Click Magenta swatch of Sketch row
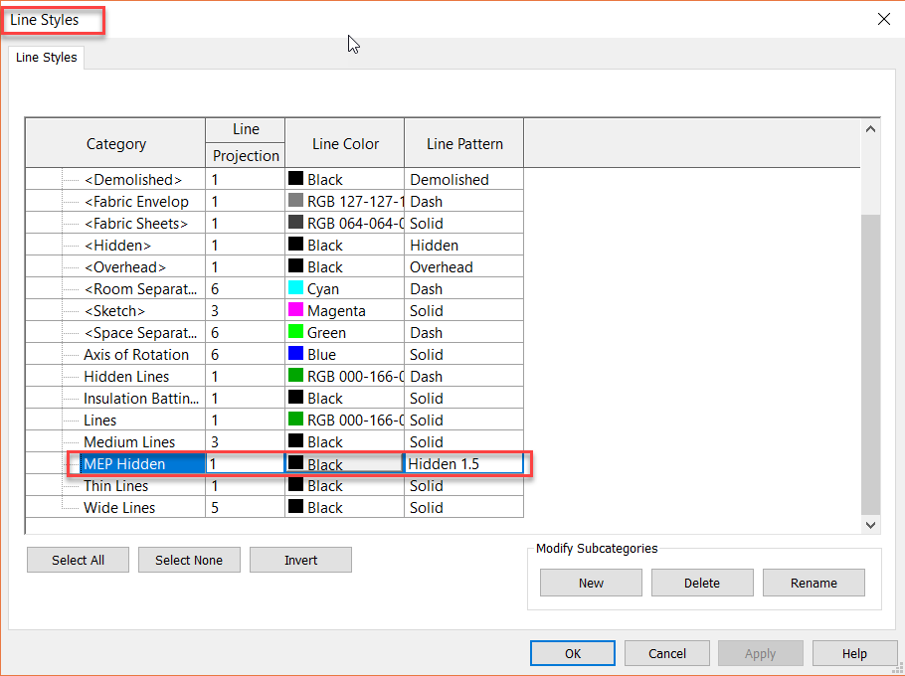This screenshot has height=676, width=905. click(295, 310)
